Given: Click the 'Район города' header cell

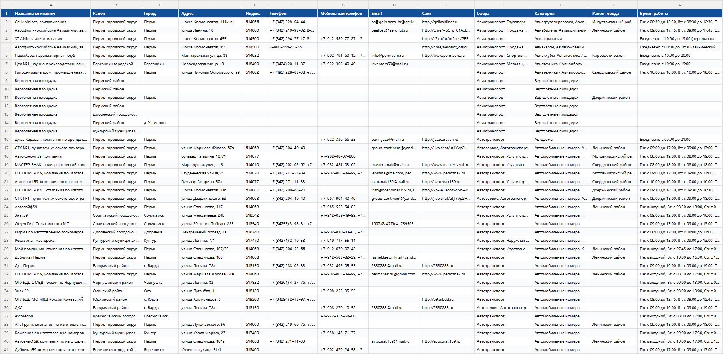Looking at the screenshot, I should 614,14.
